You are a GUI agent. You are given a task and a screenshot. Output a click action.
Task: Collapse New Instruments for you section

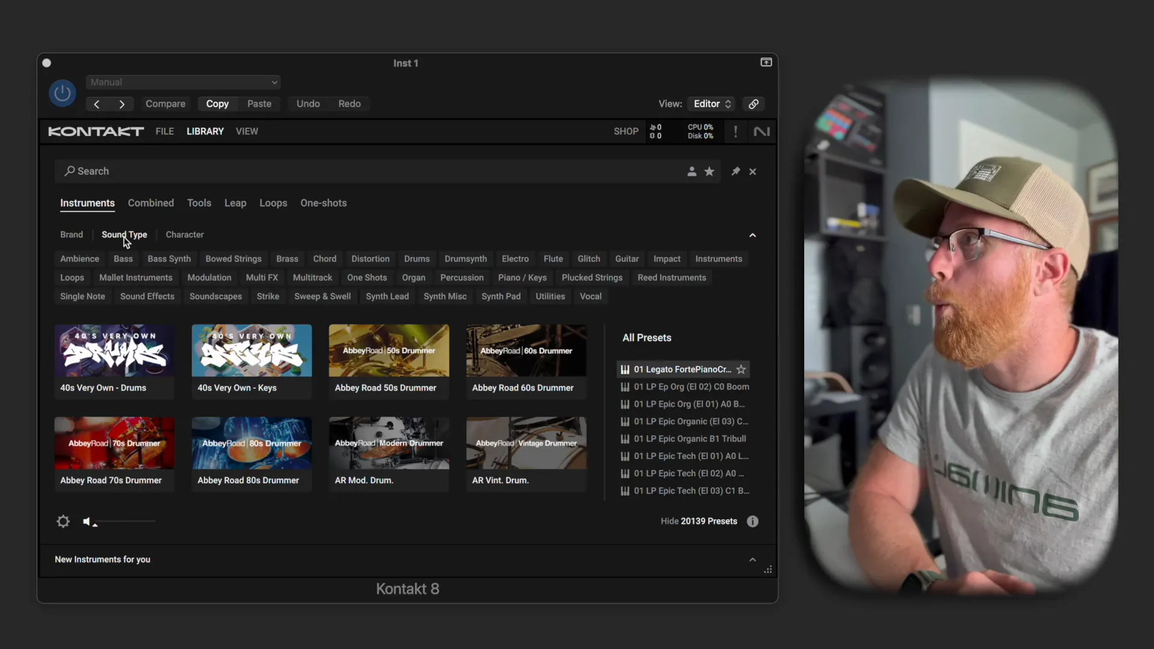point(753,559)
